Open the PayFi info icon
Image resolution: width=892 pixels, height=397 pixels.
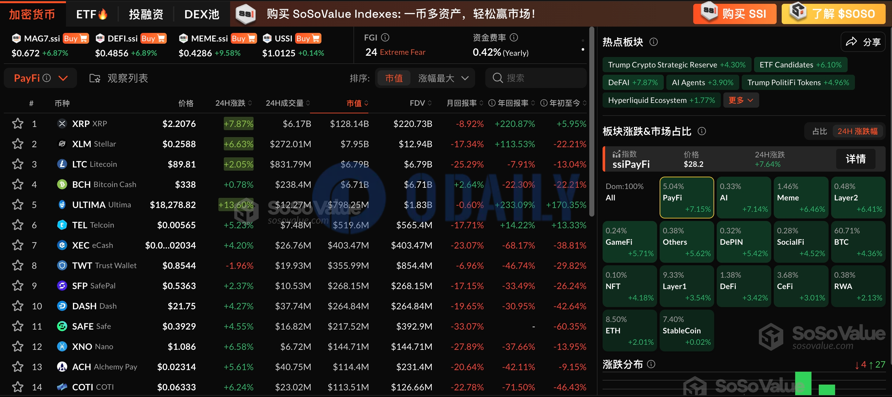point(47,78)
